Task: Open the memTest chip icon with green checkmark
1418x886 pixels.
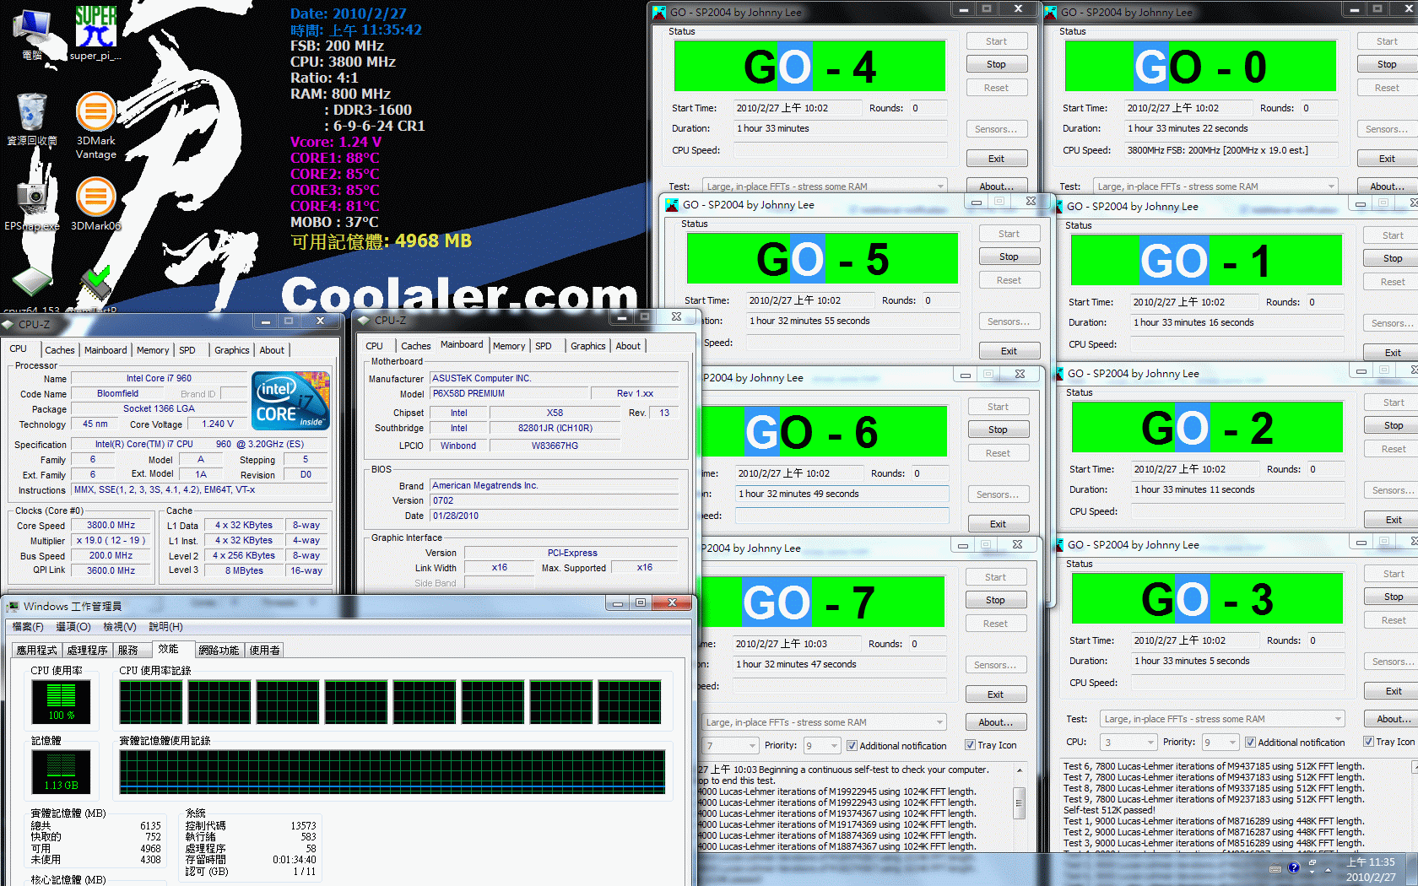Action: tap(95, 284)
